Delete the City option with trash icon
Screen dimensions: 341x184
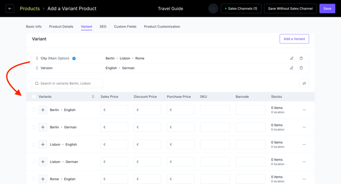[x=301, y=58]
